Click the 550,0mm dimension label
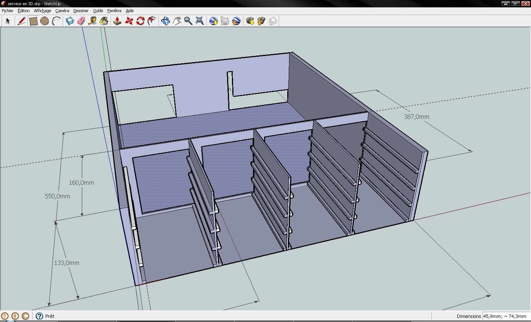 [x=58, y=196]
